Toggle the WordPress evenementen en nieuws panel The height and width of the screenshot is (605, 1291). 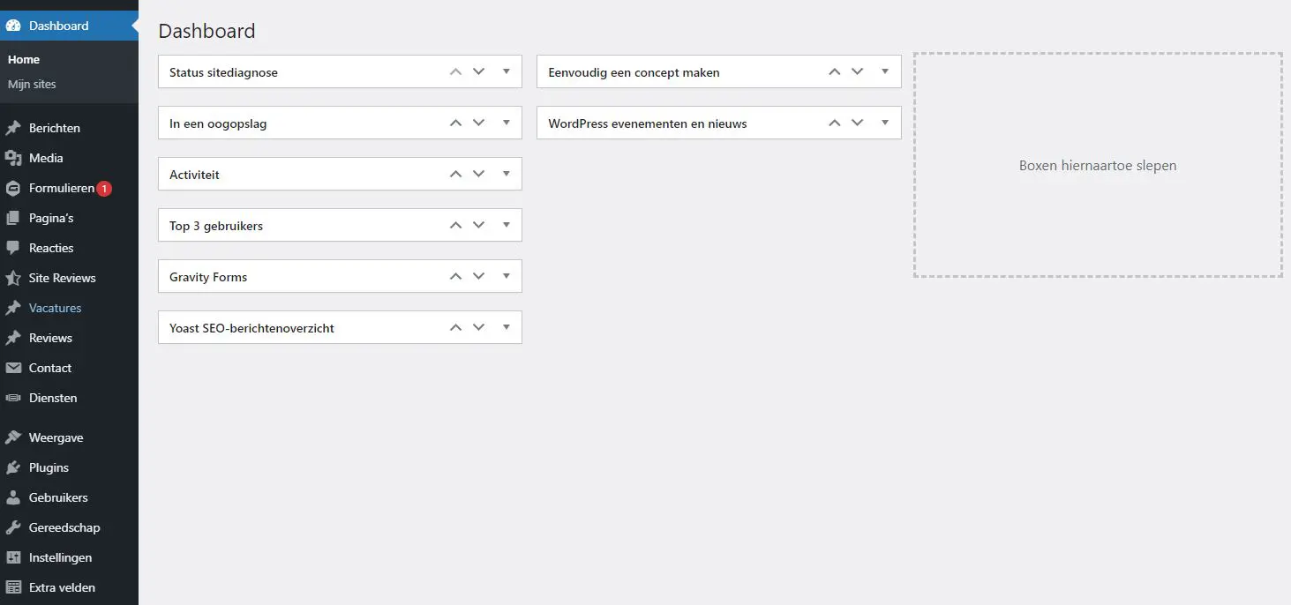885,123
